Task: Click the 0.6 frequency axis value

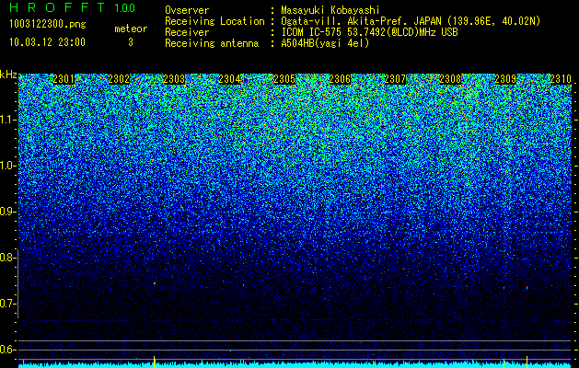Action: (7, 350)
